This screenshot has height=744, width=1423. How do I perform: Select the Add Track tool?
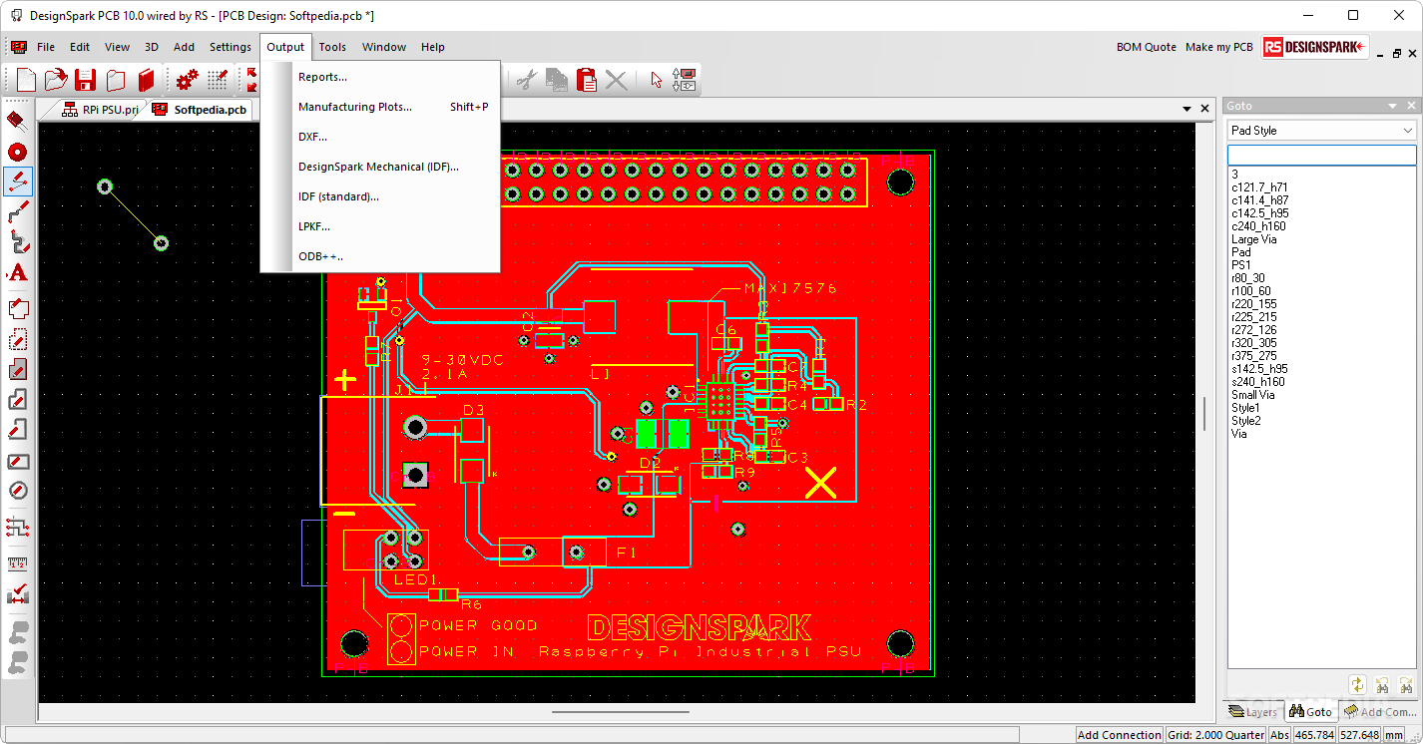coord(17,211)
